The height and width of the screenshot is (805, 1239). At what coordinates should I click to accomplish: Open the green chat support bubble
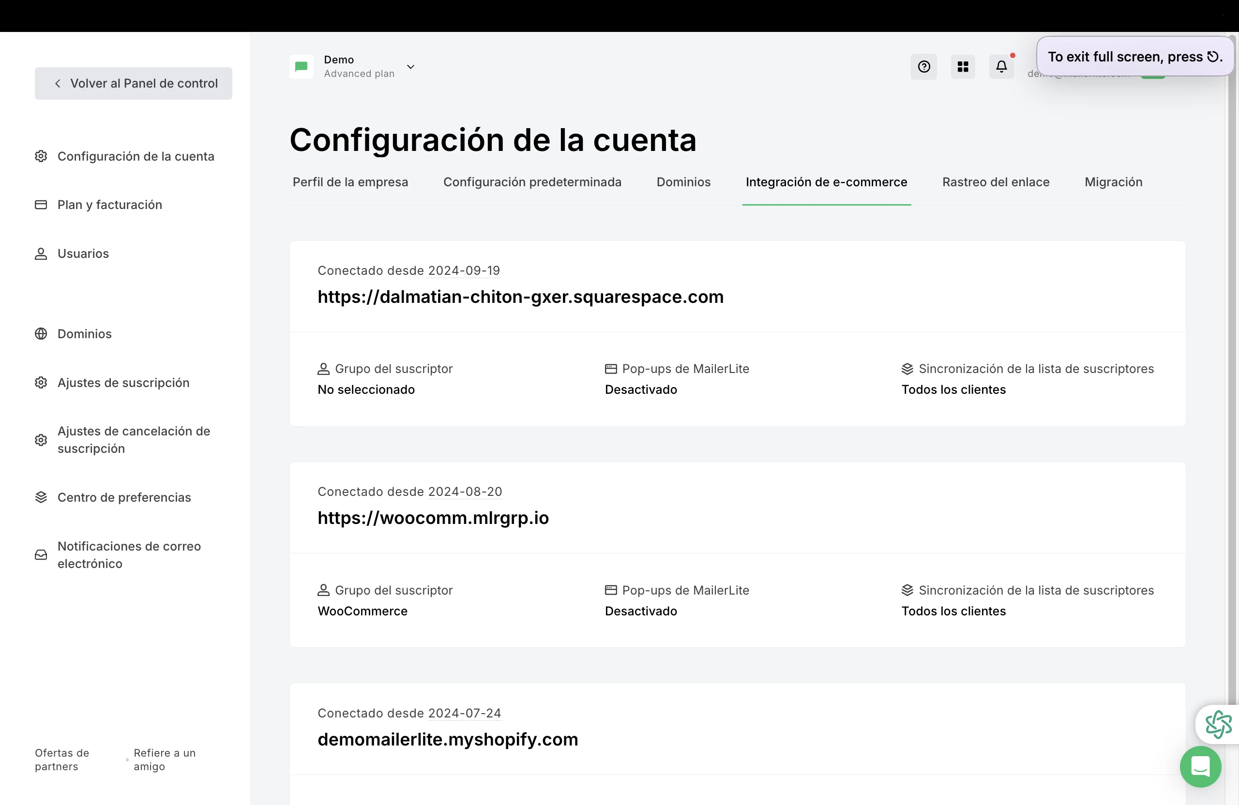[1200, 766]
